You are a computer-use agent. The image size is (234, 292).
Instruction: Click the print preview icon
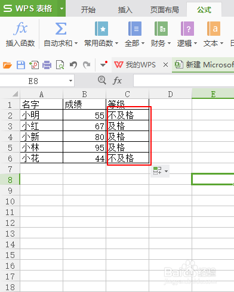coord(60,65)
